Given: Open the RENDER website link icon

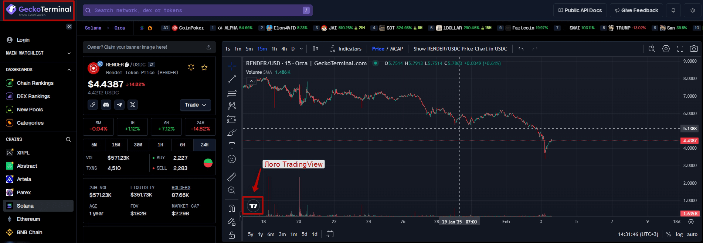Looking at the screenshot, I should point(93,105).
